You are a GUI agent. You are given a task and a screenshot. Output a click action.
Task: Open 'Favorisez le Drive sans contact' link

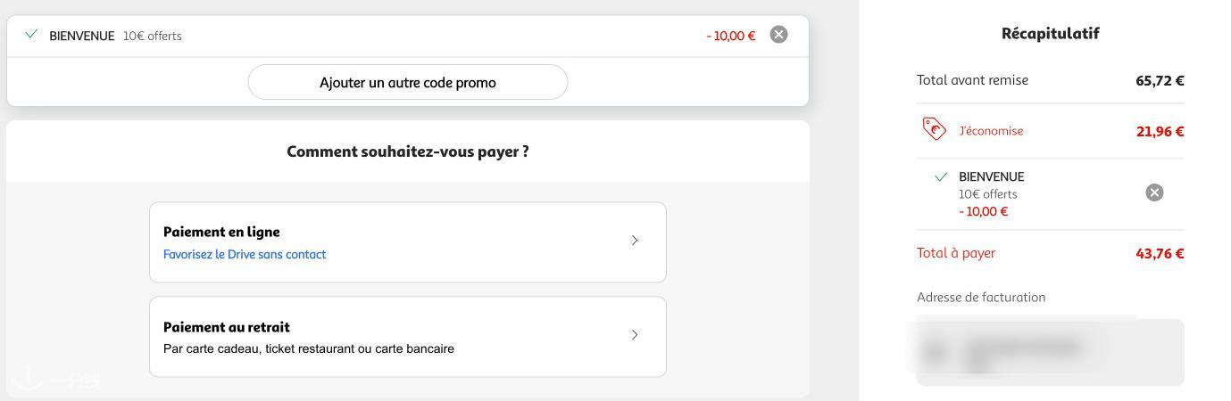point(245,255)
